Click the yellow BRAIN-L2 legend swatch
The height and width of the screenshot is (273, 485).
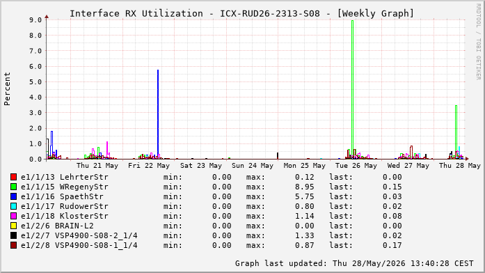coord(13,226)
